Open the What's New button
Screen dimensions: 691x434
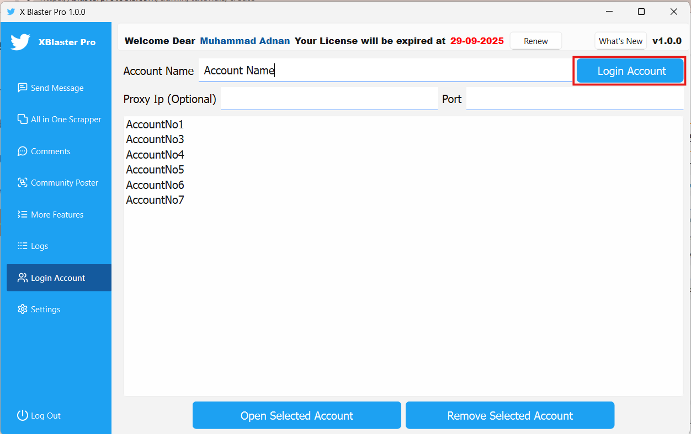coord(620,41)
